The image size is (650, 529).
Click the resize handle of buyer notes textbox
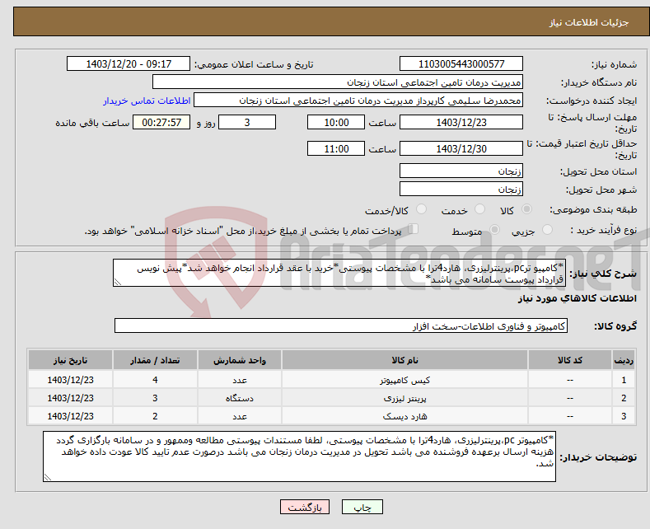tap(48, 477)
